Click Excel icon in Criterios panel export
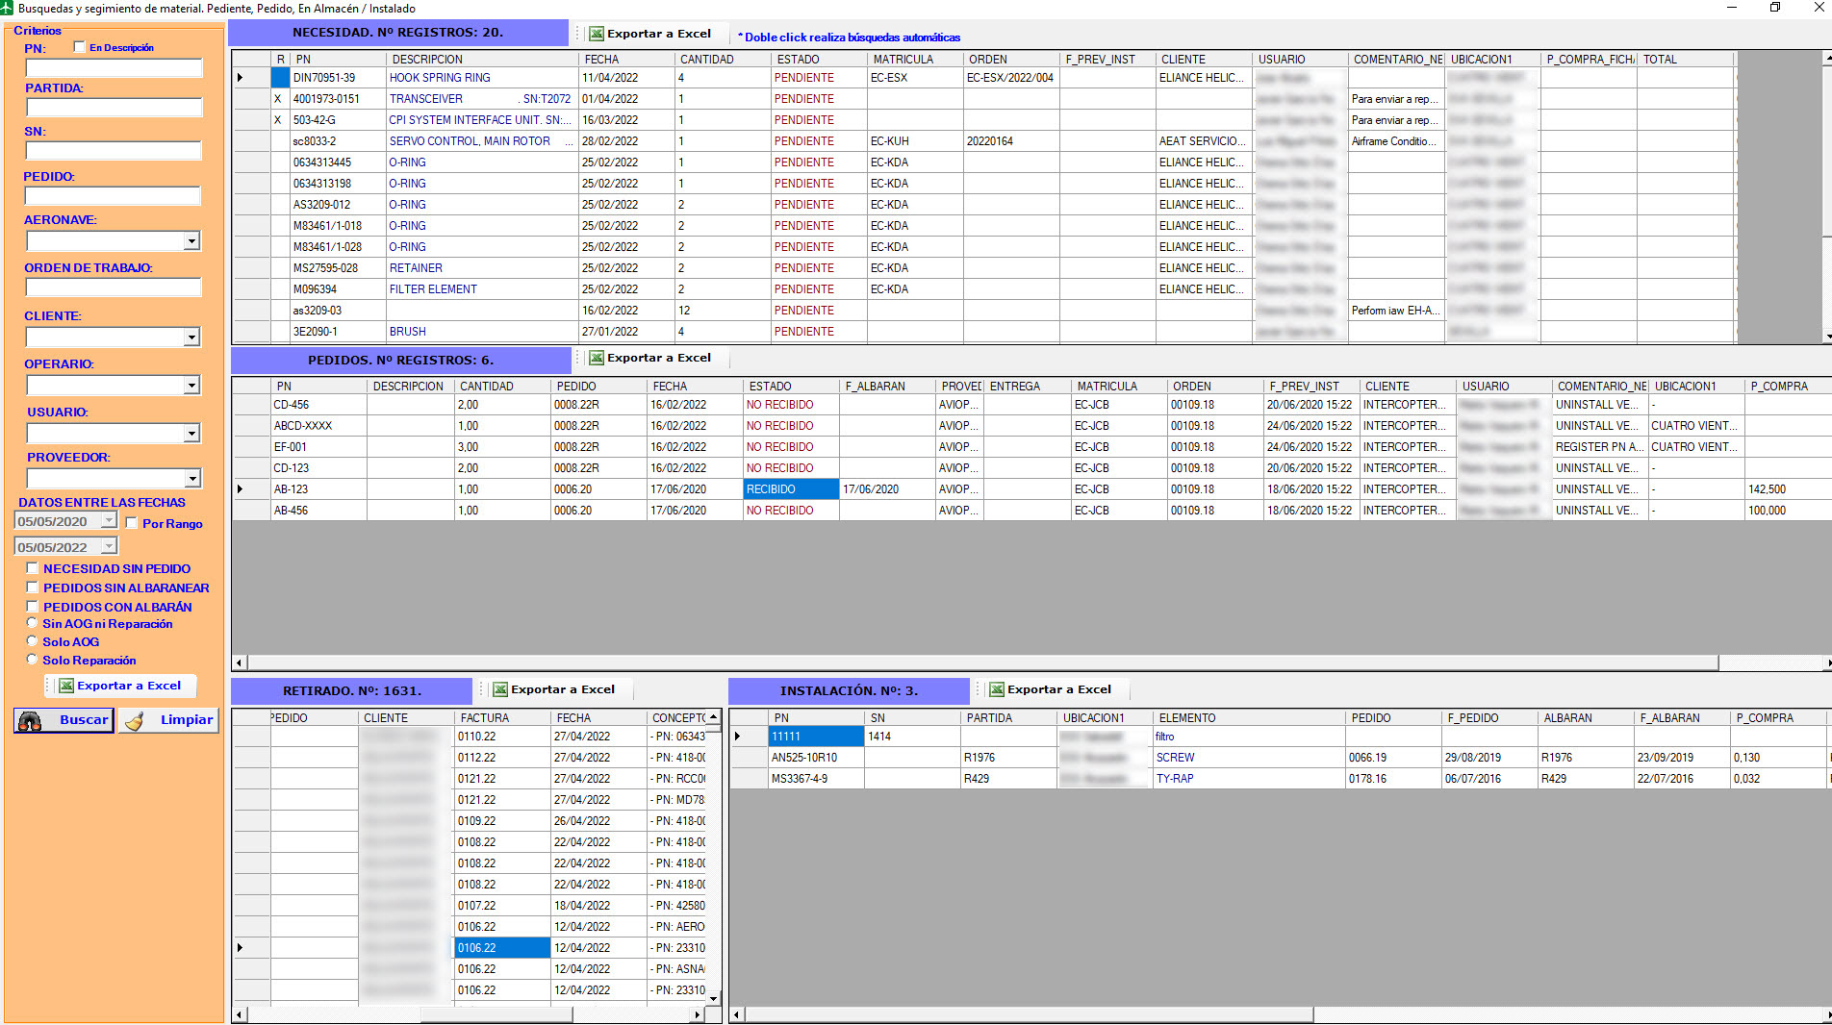Screen dimensions: 1832x1025 (x=66, y=686)
